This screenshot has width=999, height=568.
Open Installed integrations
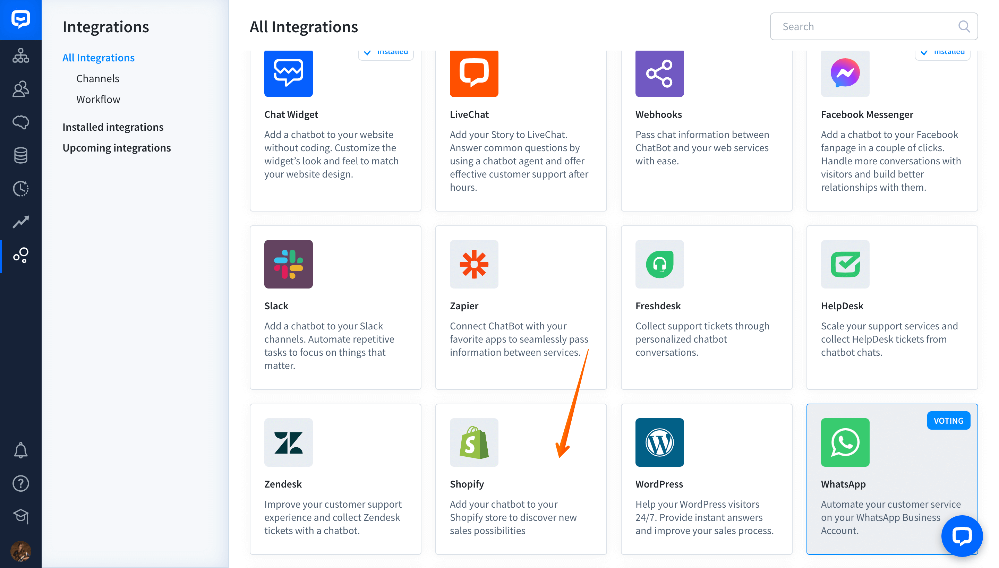[113, 127]
